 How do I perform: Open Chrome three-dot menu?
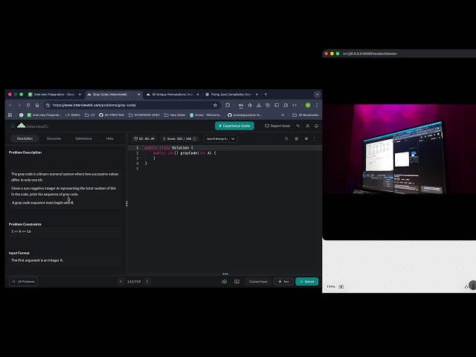point(317,105)
